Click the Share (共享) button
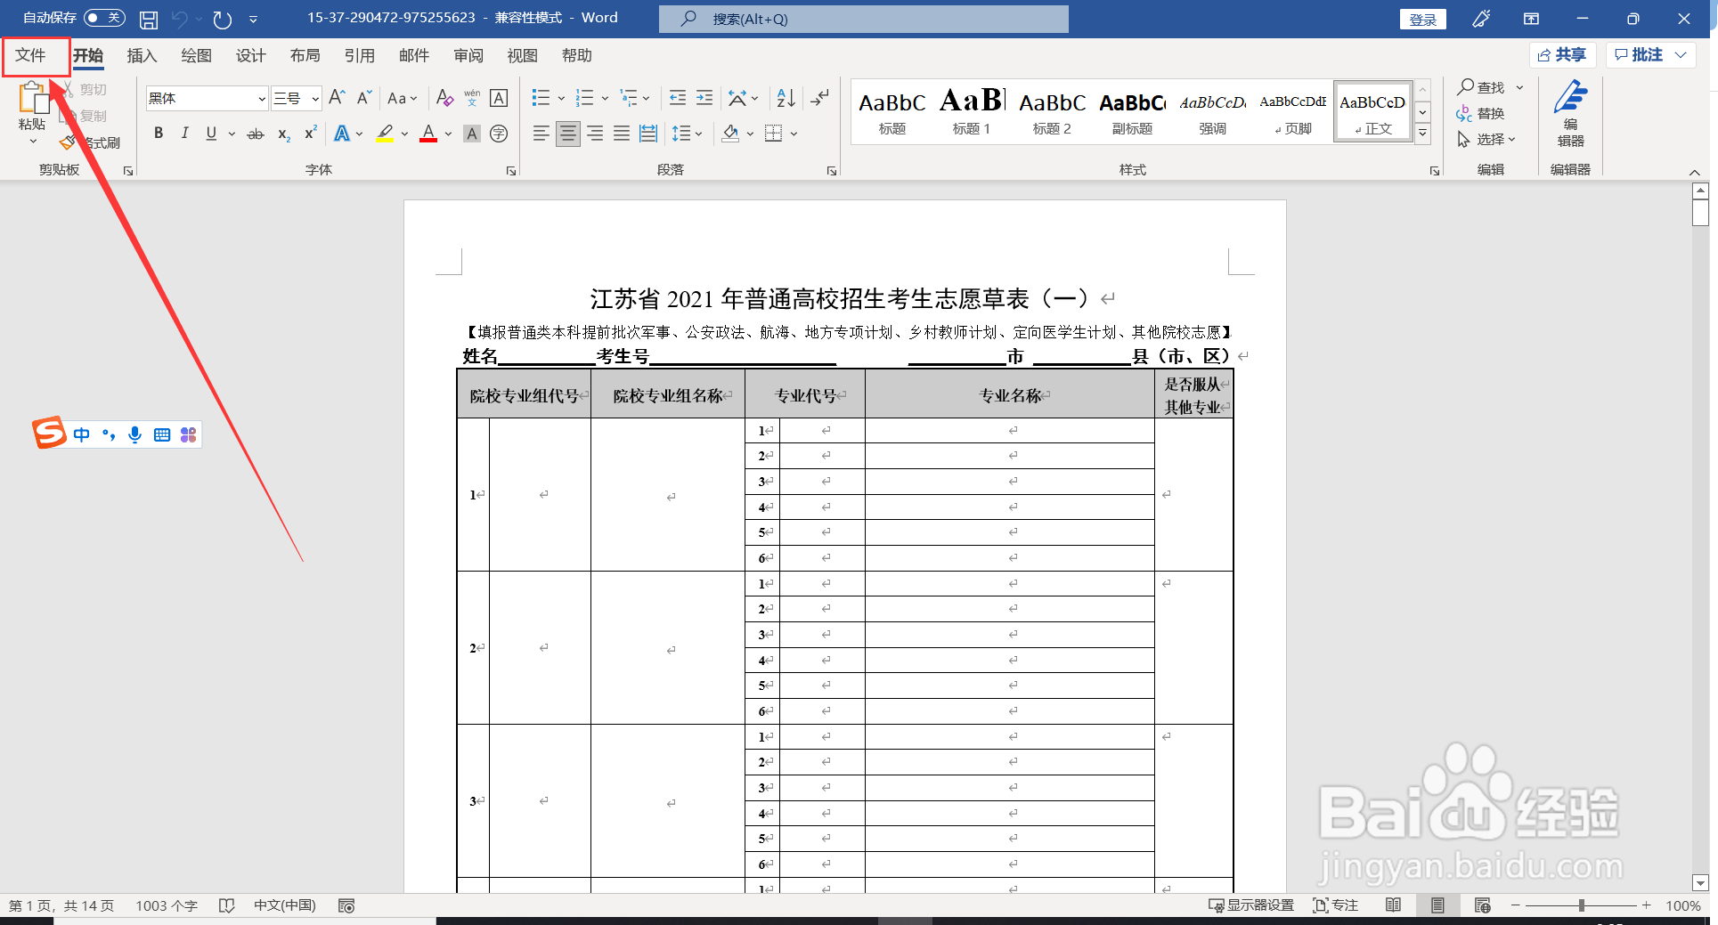1718x925 pixels. [x=1562, y=54]
